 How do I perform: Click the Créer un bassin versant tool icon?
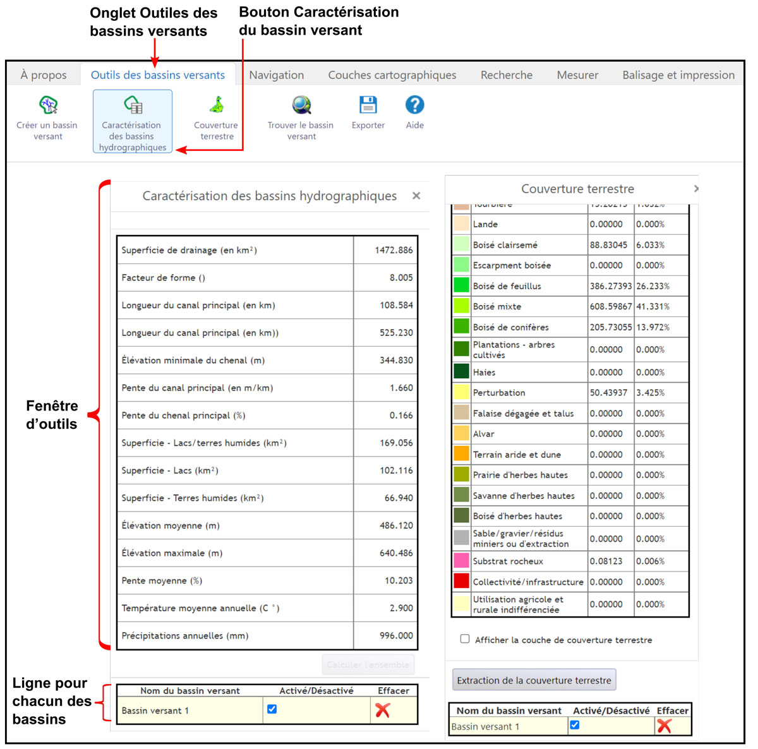(48, 105)
